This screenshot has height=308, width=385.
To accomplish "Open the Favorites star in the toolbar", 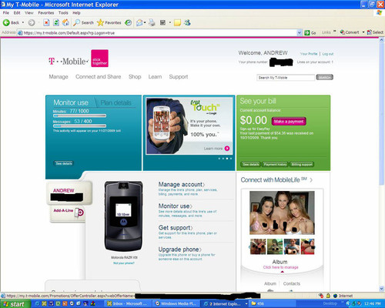I will coord(109,22).
